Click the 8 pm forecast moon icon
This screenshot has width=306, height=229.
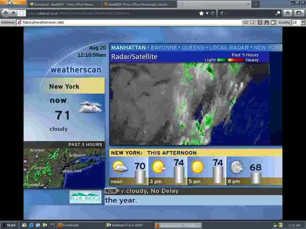click(x=237, y=167)
